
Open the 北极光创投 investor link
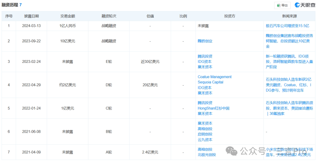207,155
